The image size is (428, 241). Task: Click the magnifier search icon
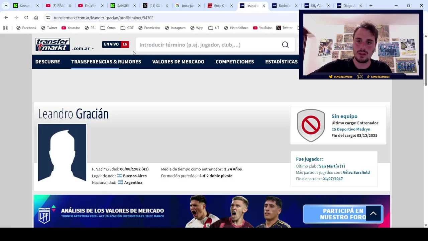[x=285, y=45]
